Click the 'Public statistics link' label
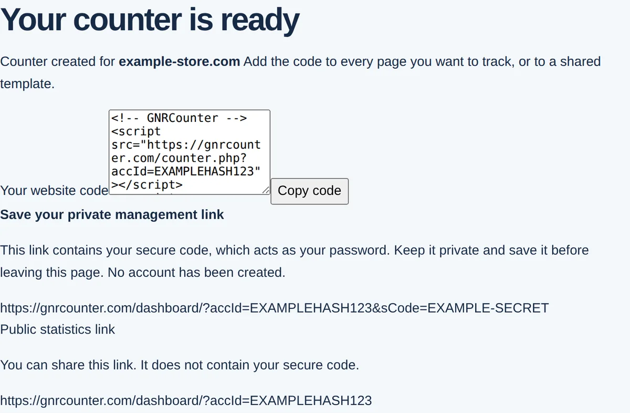Screen dimensions: 630x413 coord(58,329)
